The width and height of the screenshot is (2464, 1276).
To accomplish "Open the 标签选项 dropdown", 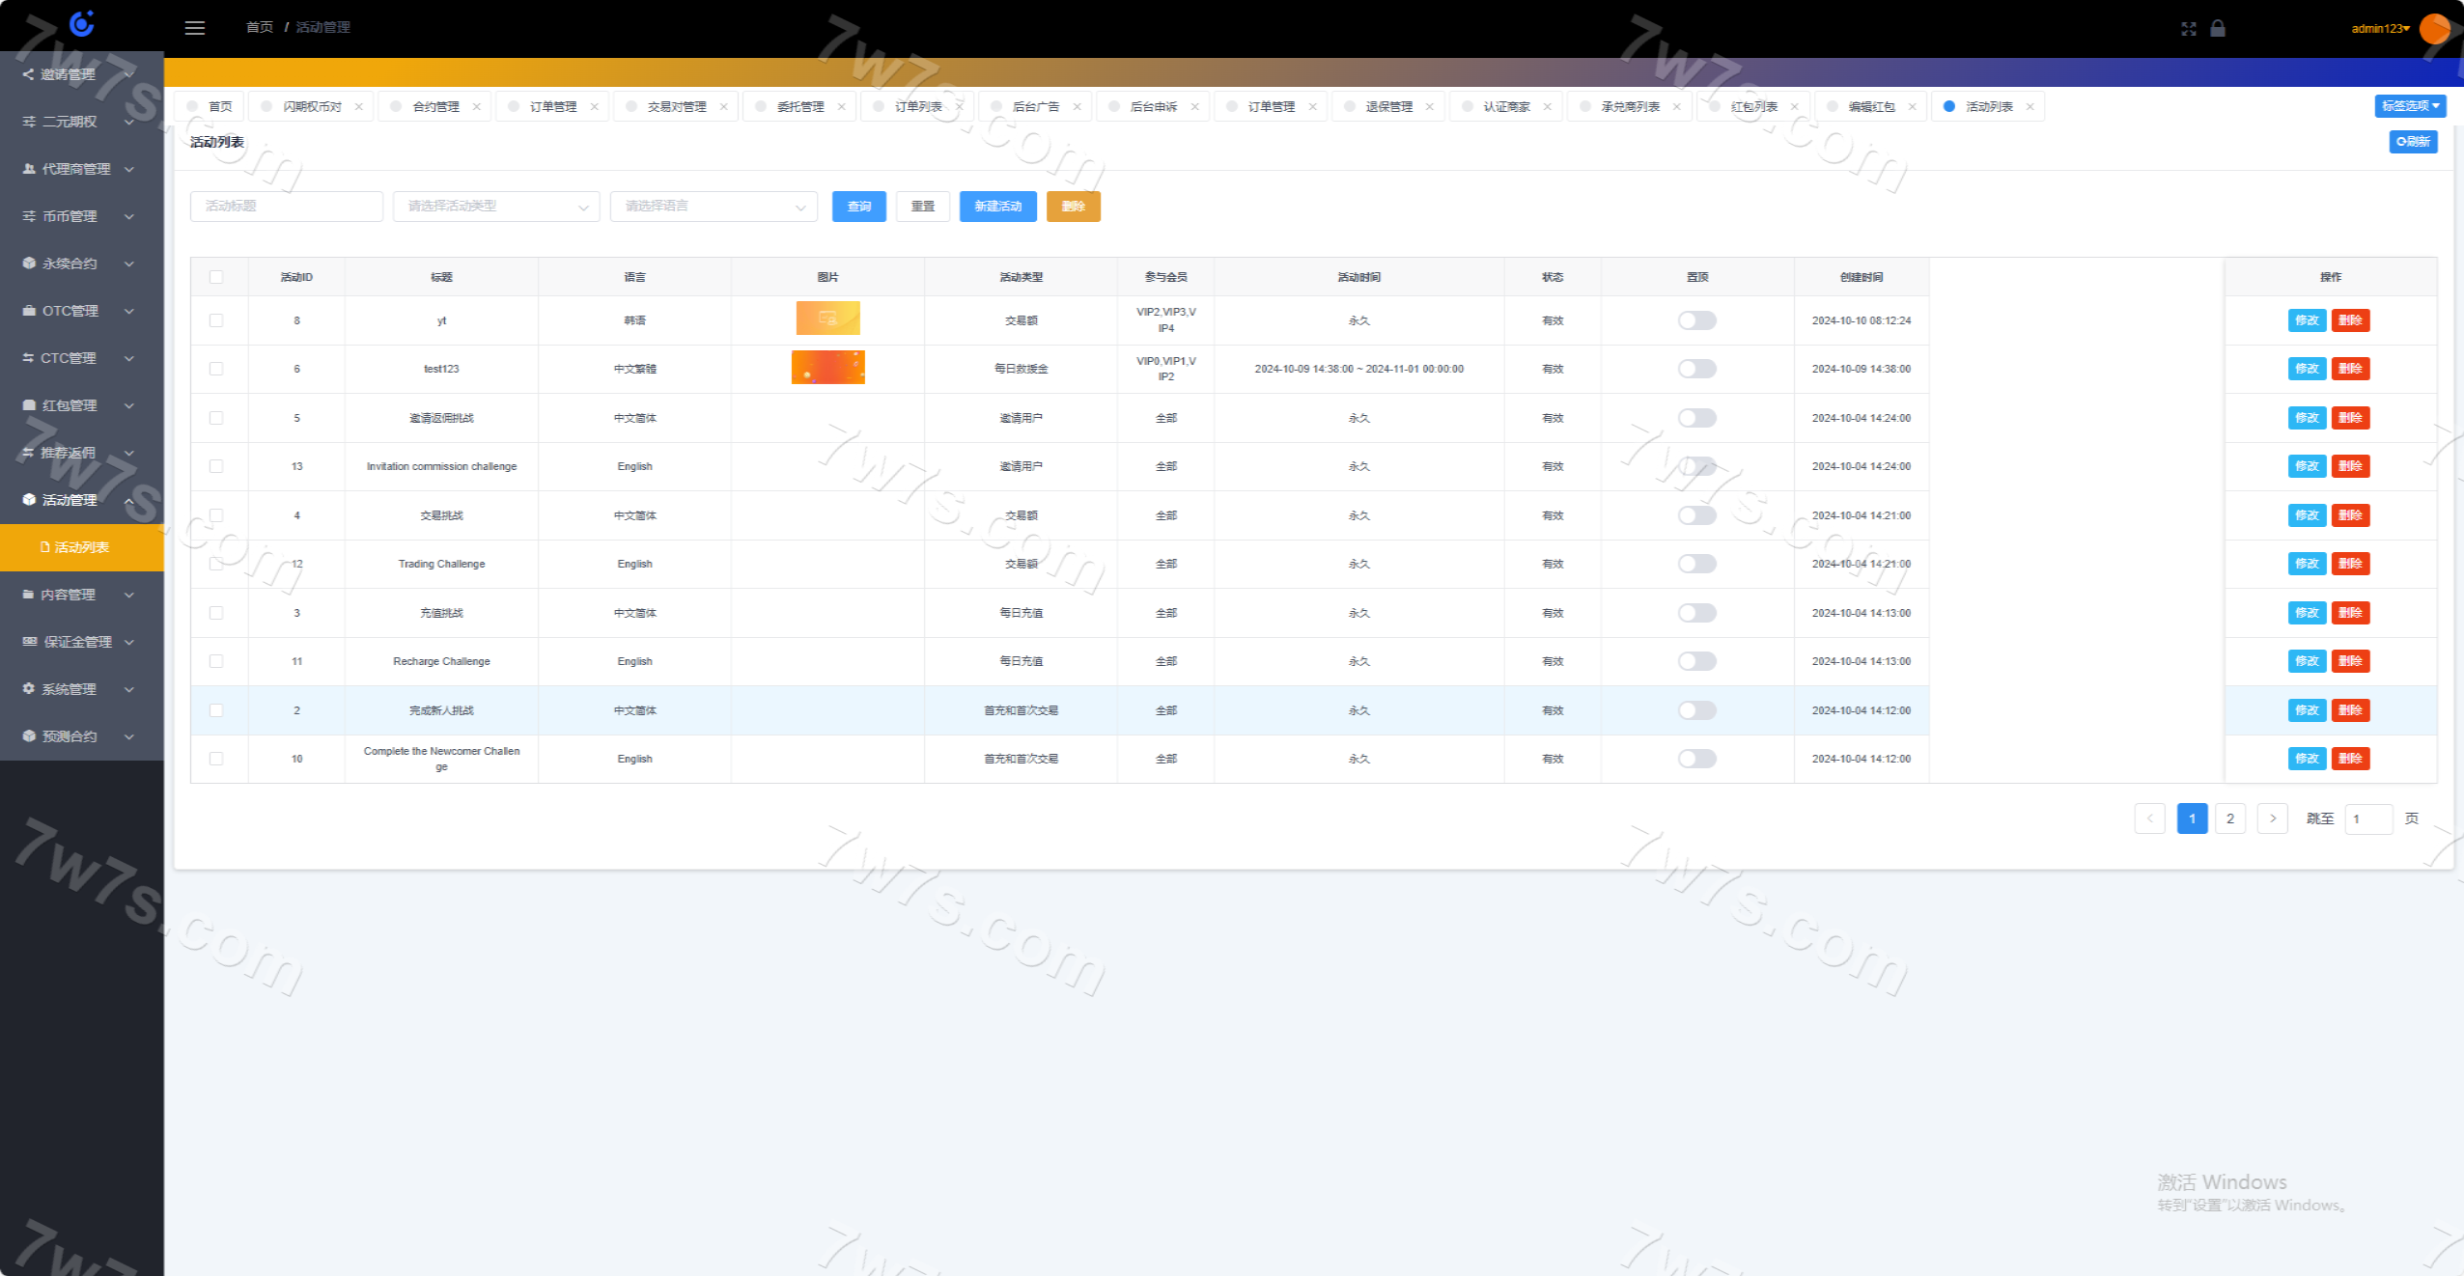I will tap(2409, 106).
